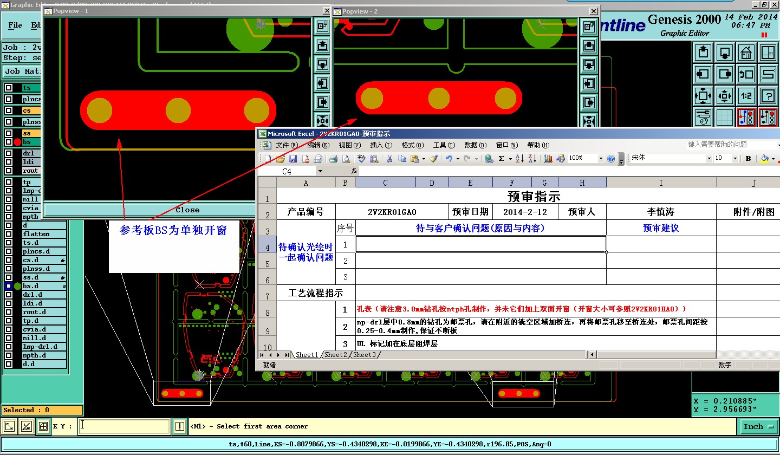
Task: Click the Excel Save icon
Action: coord(293,159)
